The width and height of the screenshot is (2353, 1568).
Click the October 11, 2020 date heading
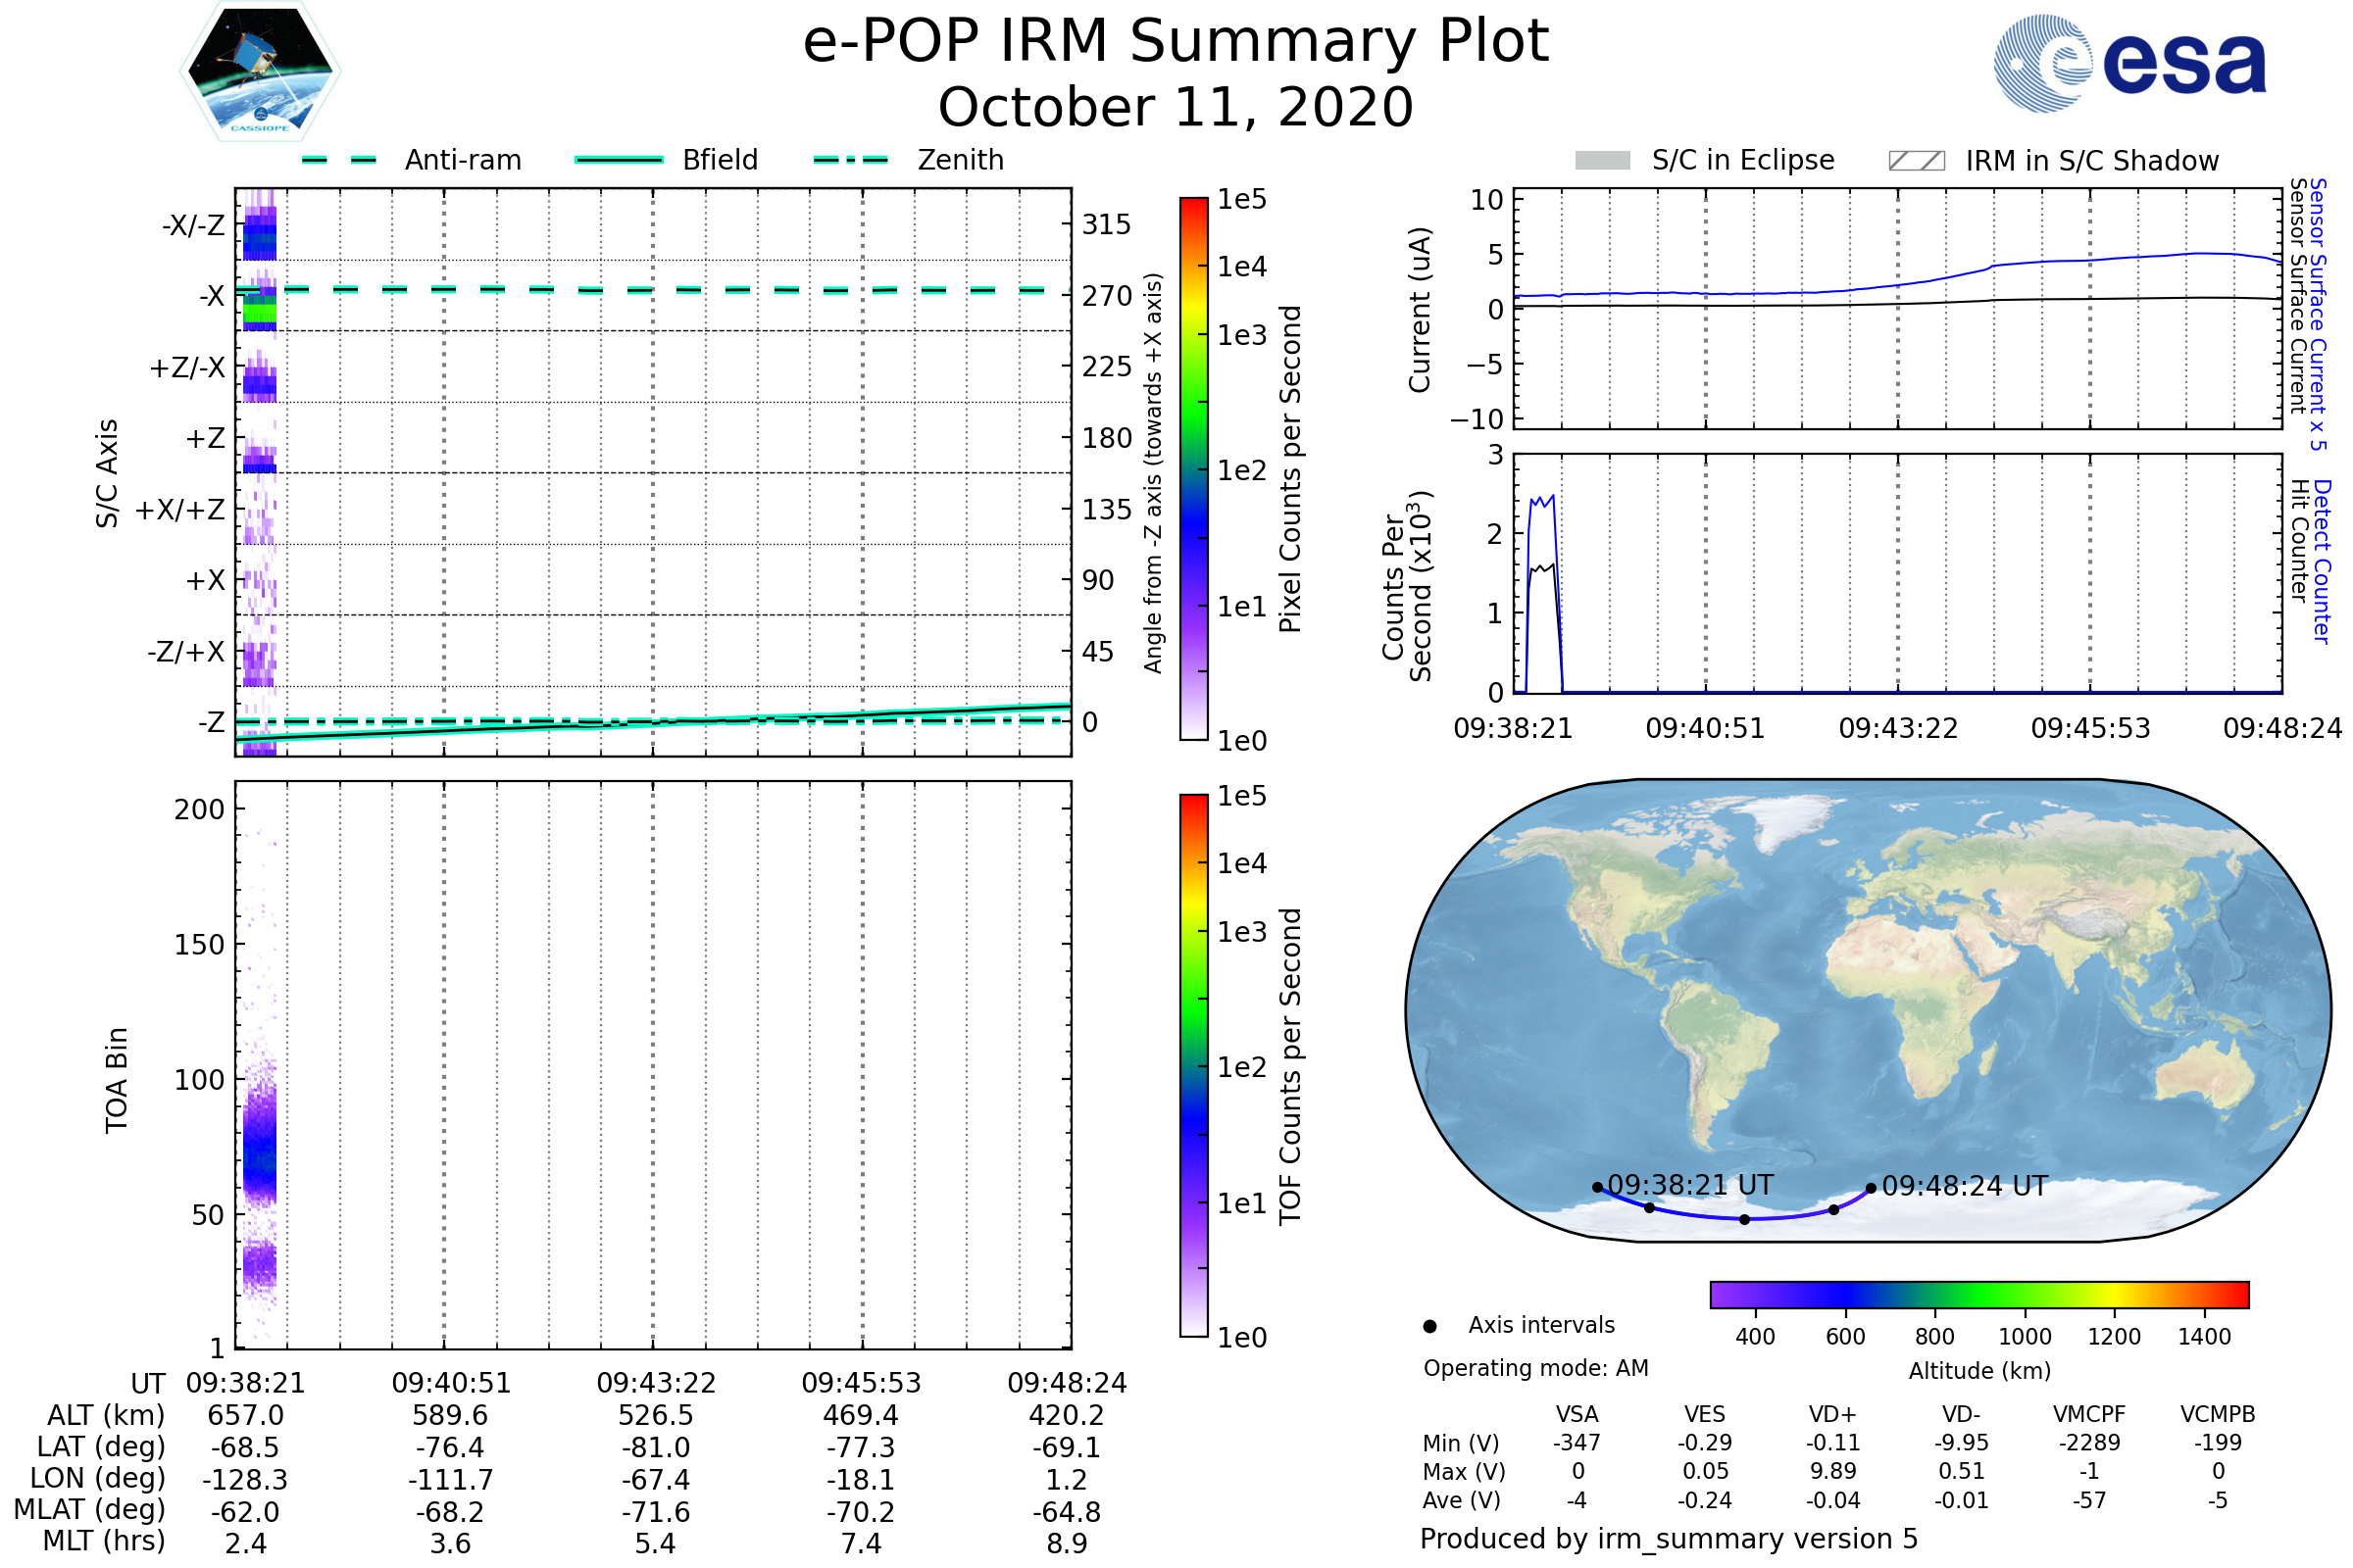point(1176,107)
